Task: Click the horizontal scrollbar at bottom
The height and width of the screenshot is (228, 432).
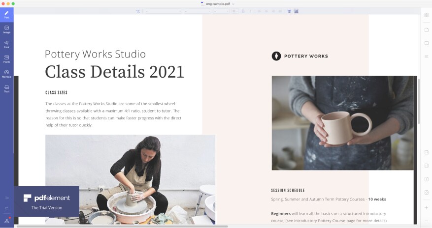Action: [122, 227]
